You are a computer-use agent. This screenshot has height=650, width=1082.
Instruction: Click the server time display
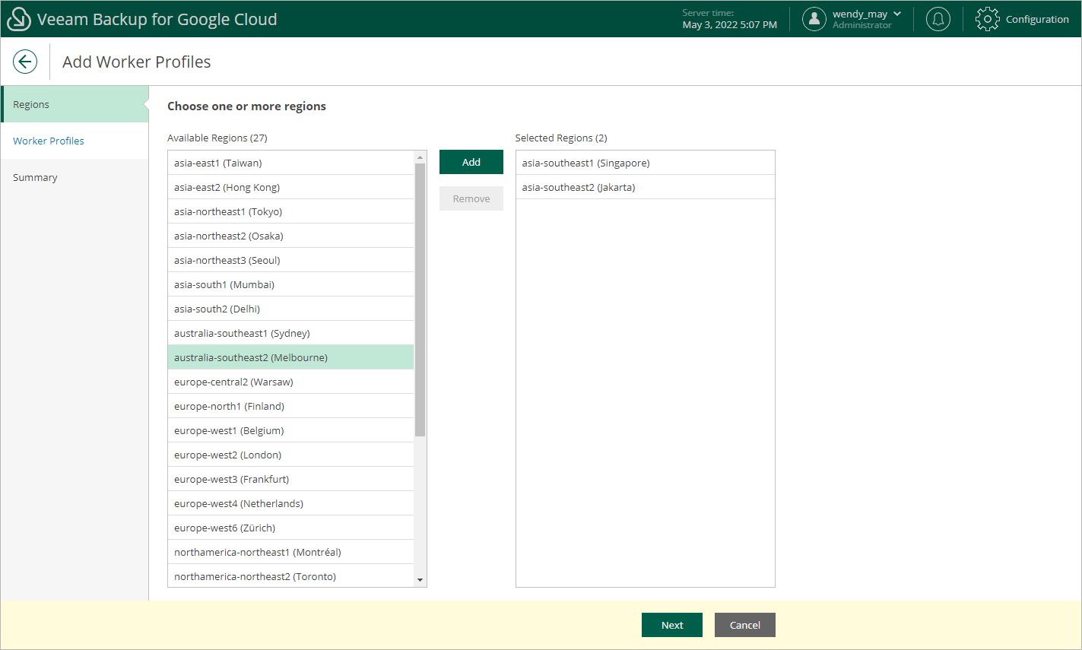729,19
